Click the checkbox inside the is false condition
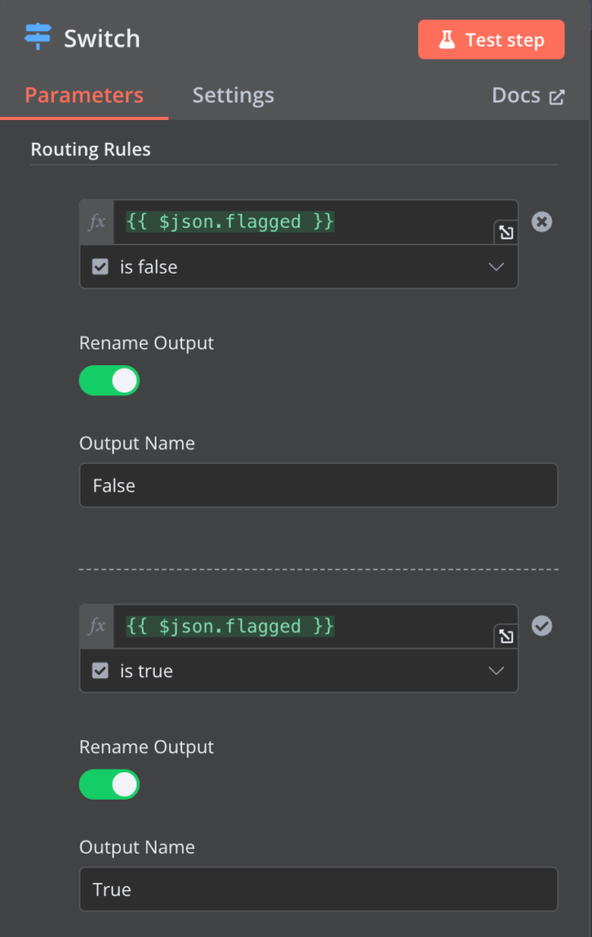 click(x=101, y=266)
